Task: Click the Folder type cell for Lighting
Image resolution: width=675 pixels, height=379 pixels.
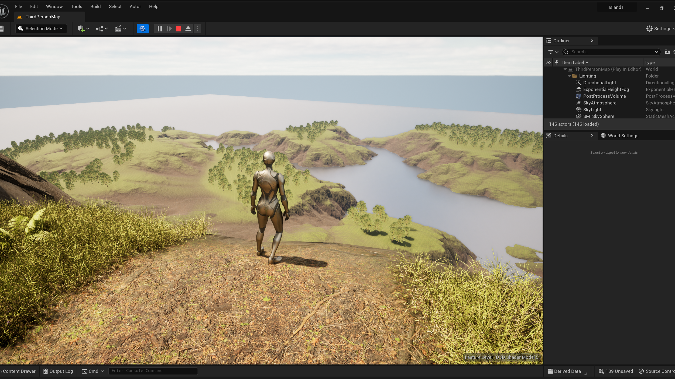Action: 652,76
